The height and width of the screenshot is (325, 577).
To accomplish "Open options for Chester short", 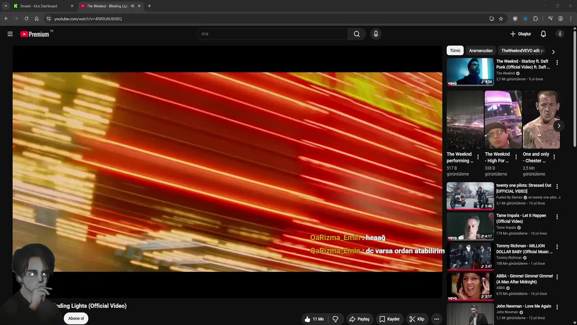I will [554, 157].
